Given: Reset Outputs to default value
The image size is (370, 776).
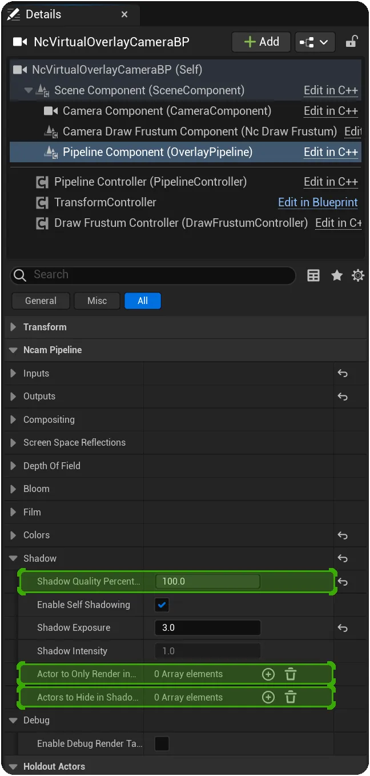Looking at the screenshot, I should point(343,396).
